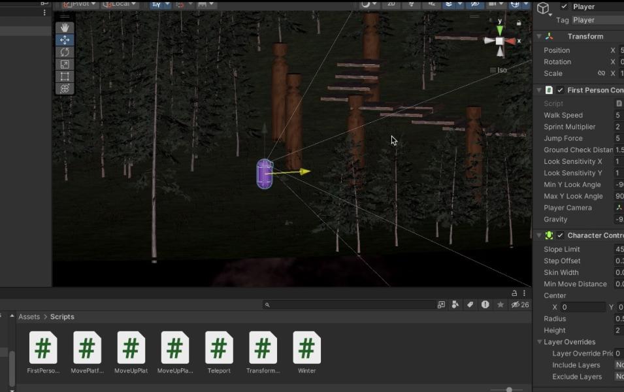Lock the Project panel
This screenshot has width=624, height=392.
coord(514,293)
